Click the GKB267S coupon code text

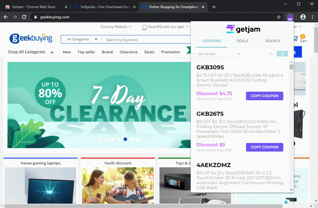(x=210, y=114)
